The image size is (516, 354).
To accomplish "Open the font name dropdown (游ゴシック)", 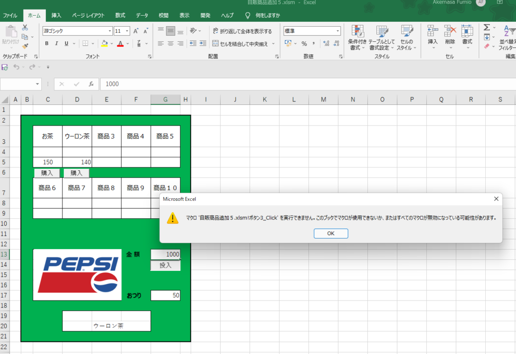I will click(x=109, y=31).
